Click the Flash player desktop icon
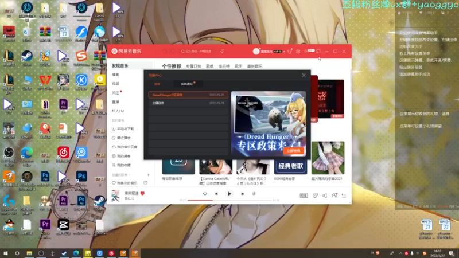 (81, 33)
